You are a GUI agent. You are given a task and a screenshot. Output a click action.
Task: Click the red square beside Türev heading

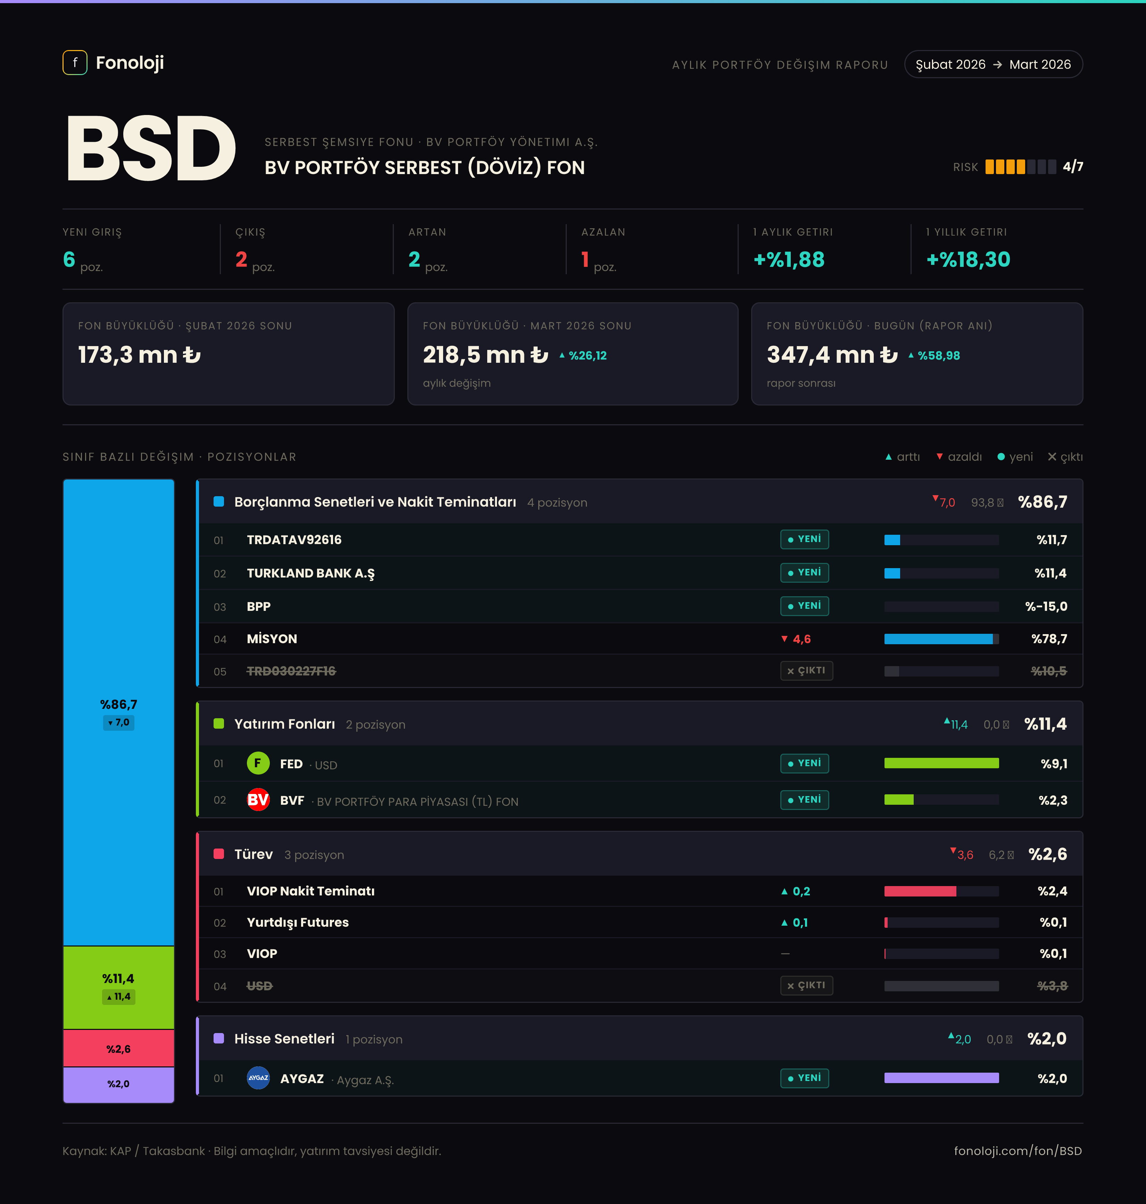219,854
